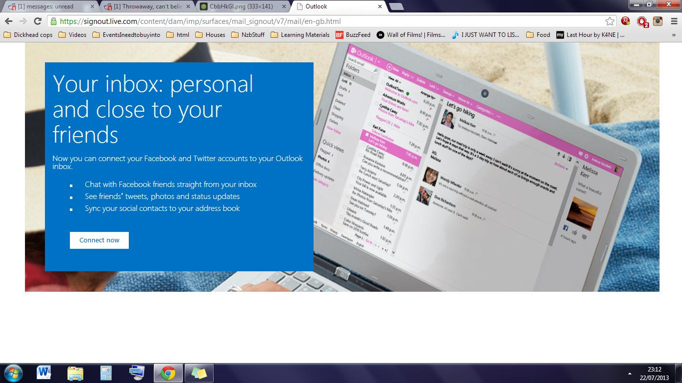Open Chrome's hamburger menu icon

pyautogui.click(x=675, y=21)
